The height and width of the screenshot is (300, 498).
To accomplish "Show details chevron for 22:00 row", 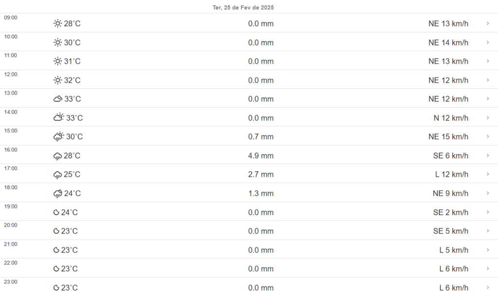I will pos(488,269).
